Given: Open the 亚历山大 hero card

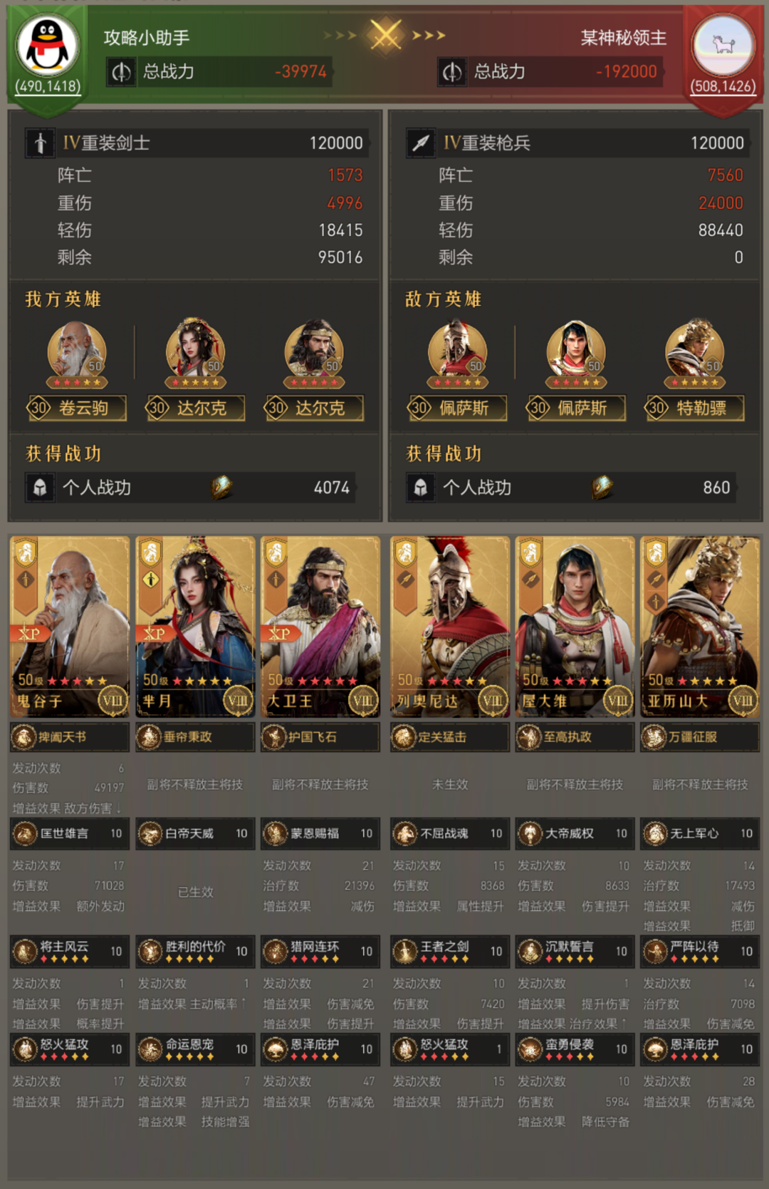Looking at the screenshot, I should 700,627.
